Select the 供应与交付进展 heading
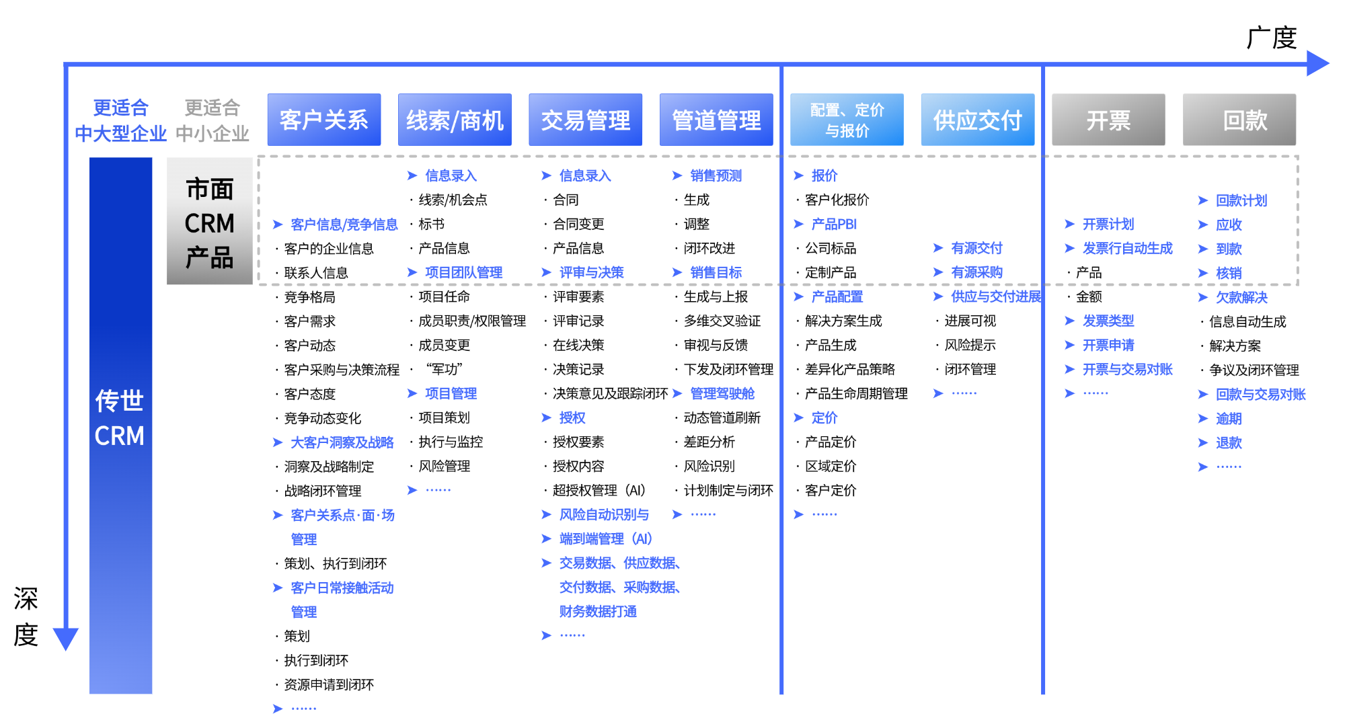Viewport: 1345px width, 726px height. point(996,296)
